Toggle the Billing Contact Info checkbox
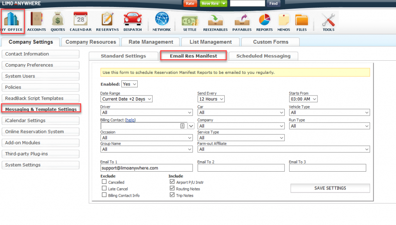The image size is (396, 225). tap(104, 195)
